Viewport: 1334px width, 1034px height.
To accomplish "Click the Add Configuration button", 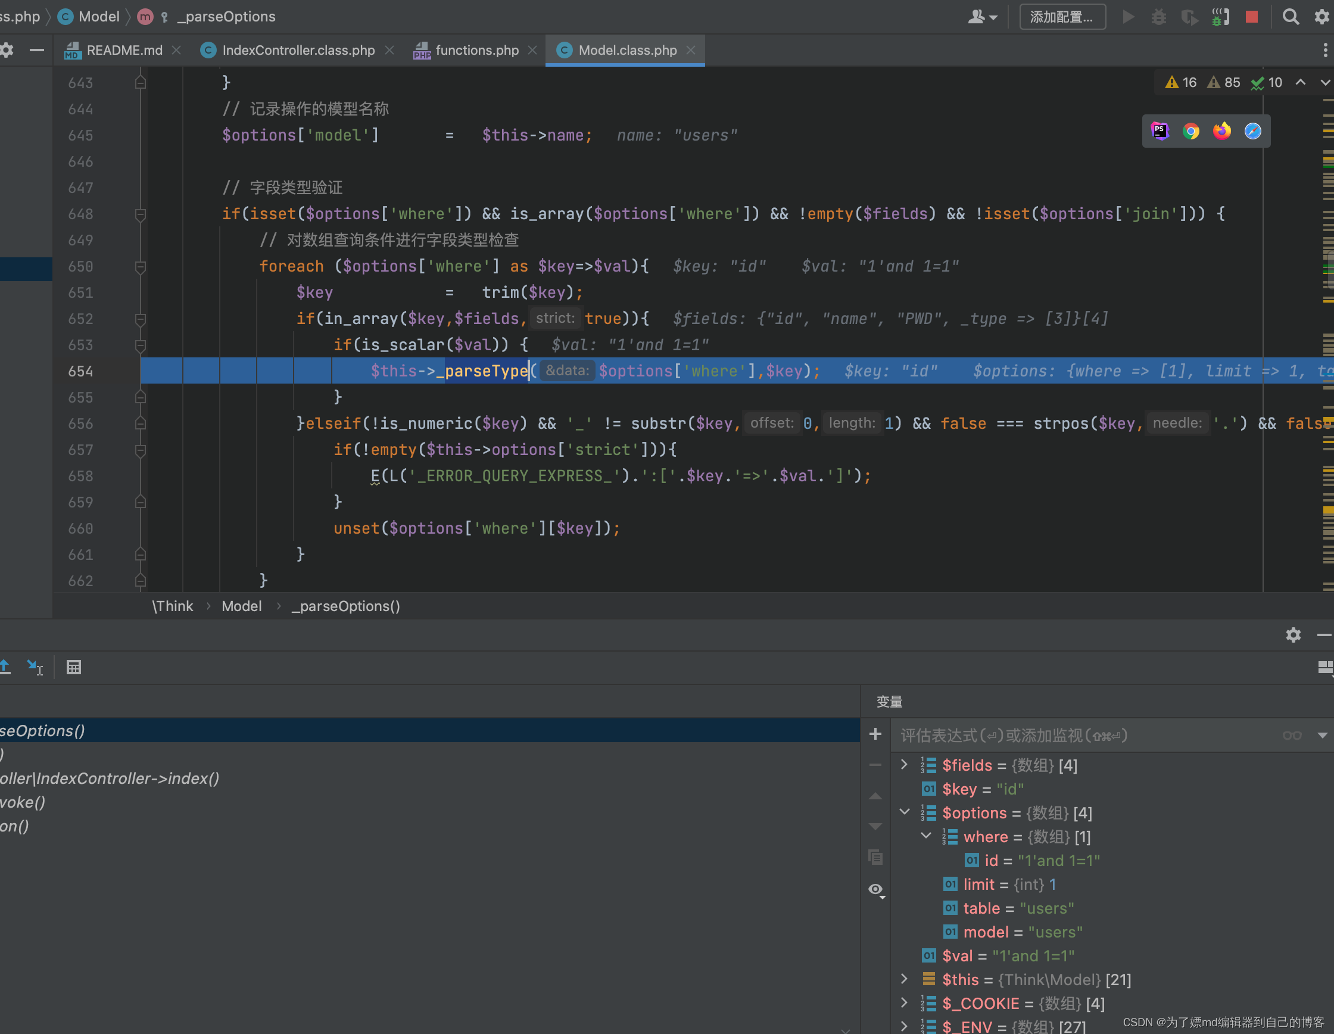I will (1062, 17).
